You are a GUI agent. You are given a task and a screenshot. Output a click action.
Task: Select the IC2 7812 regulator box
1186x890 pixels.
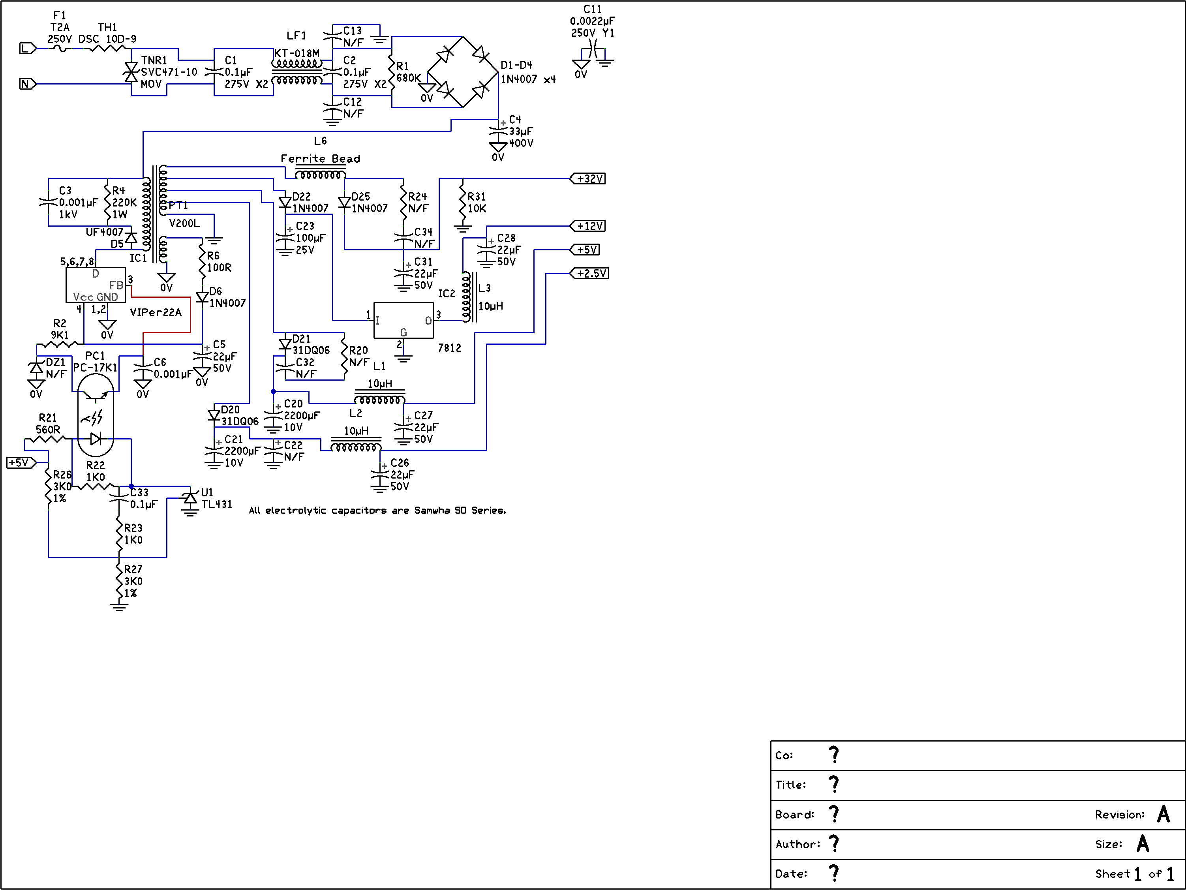403,320
